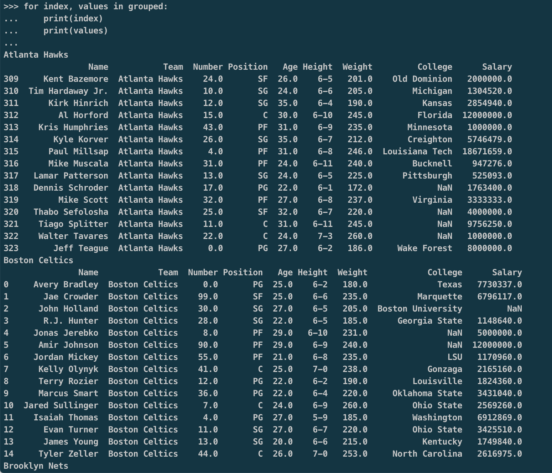Click the name 'James Young'
The width and height of the screenshot is (552, 473).
point(71,442)
